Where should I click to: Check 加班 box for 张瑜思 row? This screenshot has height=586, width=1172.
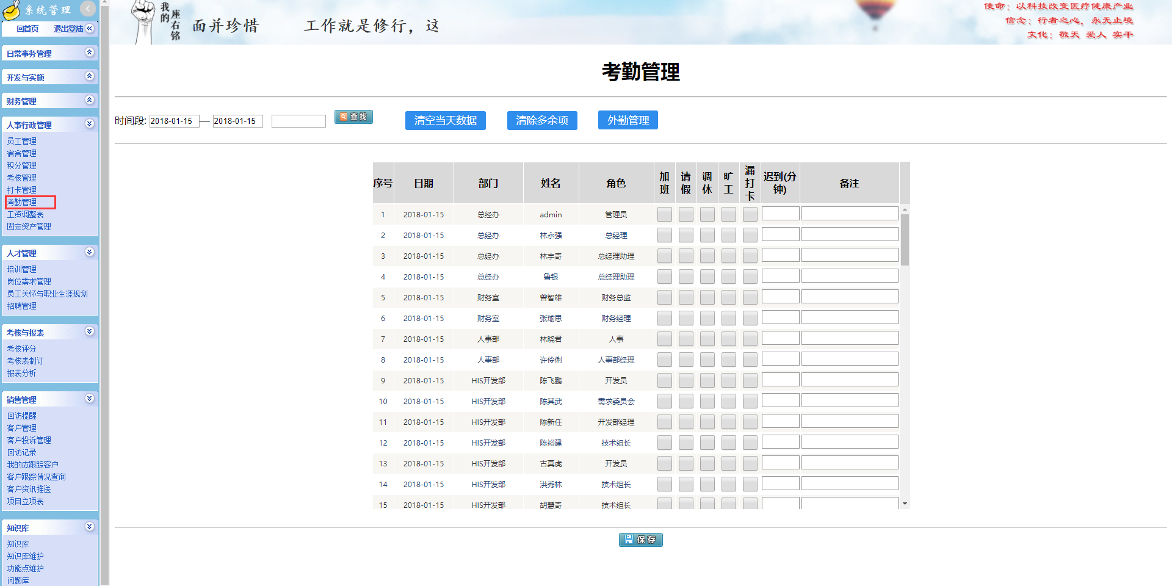tap(665, 318)
